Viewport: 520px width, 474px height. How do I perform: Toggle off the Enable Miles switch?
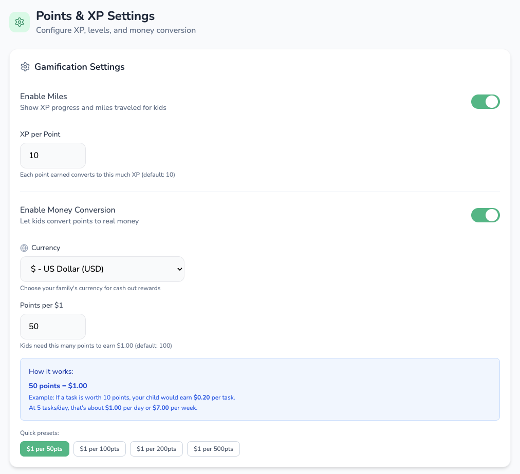point(485,102)
